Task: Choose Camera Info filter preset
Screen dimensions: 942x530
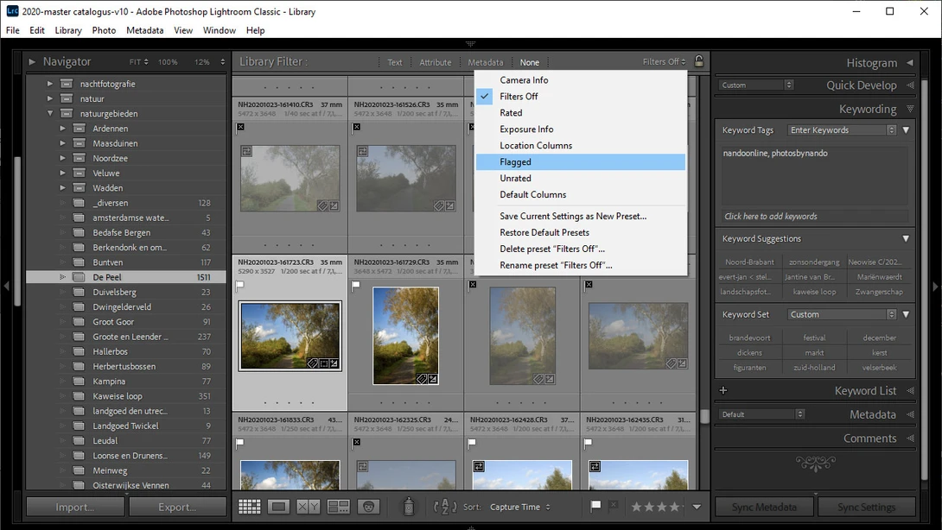Action: [x=581, y=79]
